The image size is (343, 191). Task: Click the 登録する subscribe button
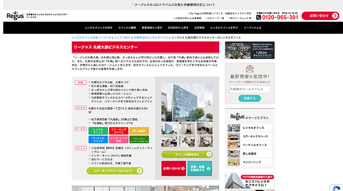[x=250, y=98]
